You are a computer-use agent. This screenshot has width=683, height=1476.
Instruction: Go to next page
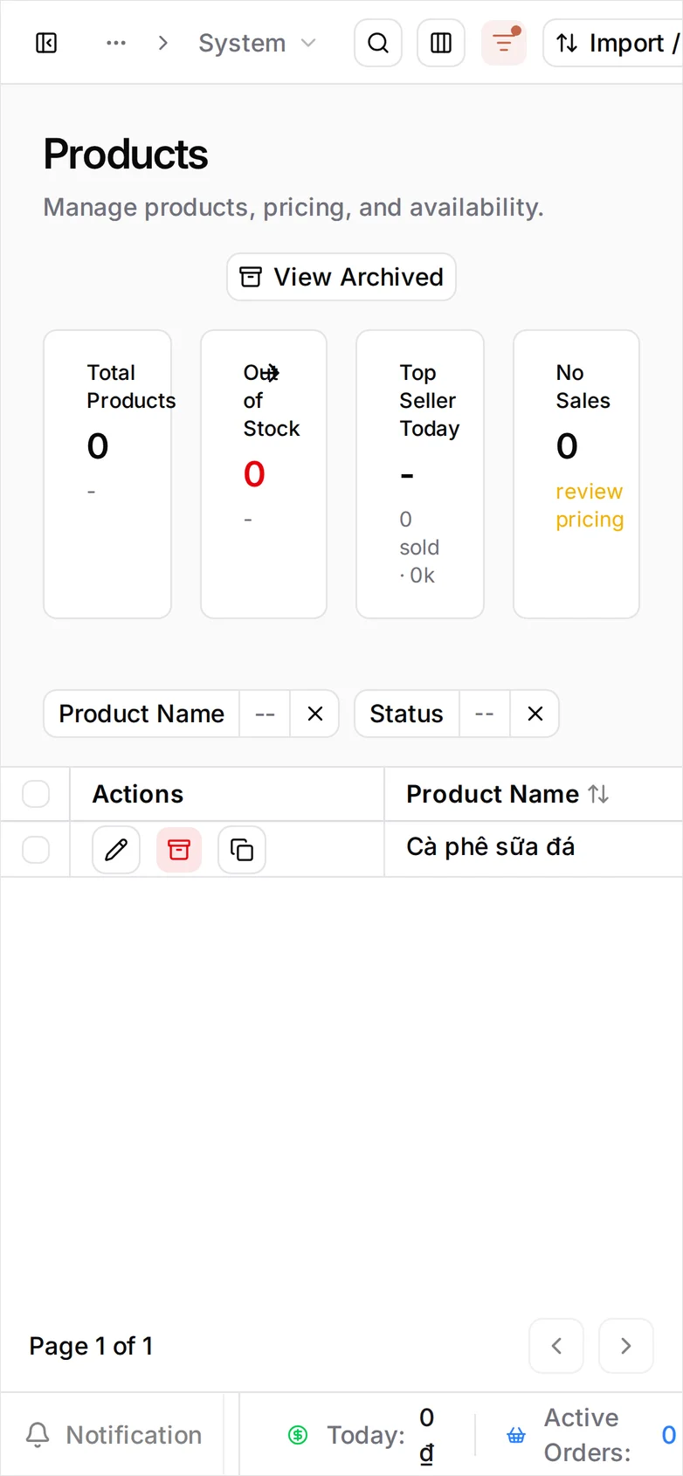[626, 1346]
